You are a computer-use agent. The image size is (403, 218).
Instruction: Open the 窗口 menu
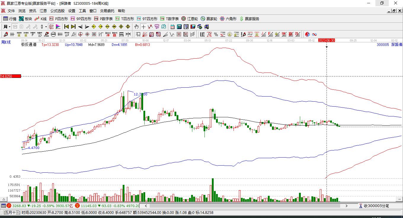[x=93, y=11]
